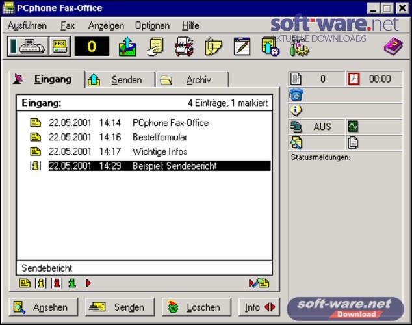The image size is (412, 325).
Task: Switch to the Eingang tab
Action: pos(47,79)
